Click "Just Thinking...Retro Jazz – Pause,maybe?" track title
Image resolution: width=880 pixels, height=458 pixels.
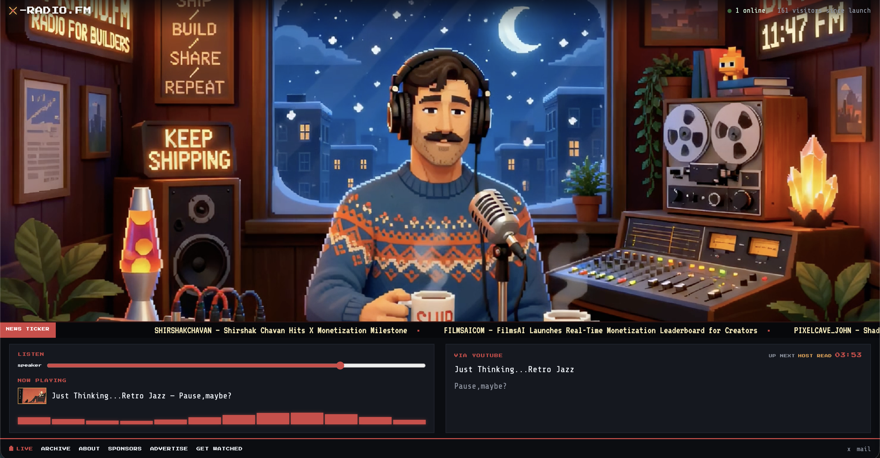point(141,396)
